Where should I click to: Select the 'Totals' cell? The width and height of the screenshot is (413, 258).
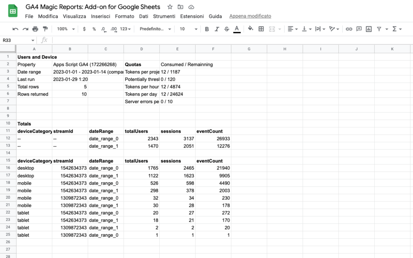coord(34,124)
